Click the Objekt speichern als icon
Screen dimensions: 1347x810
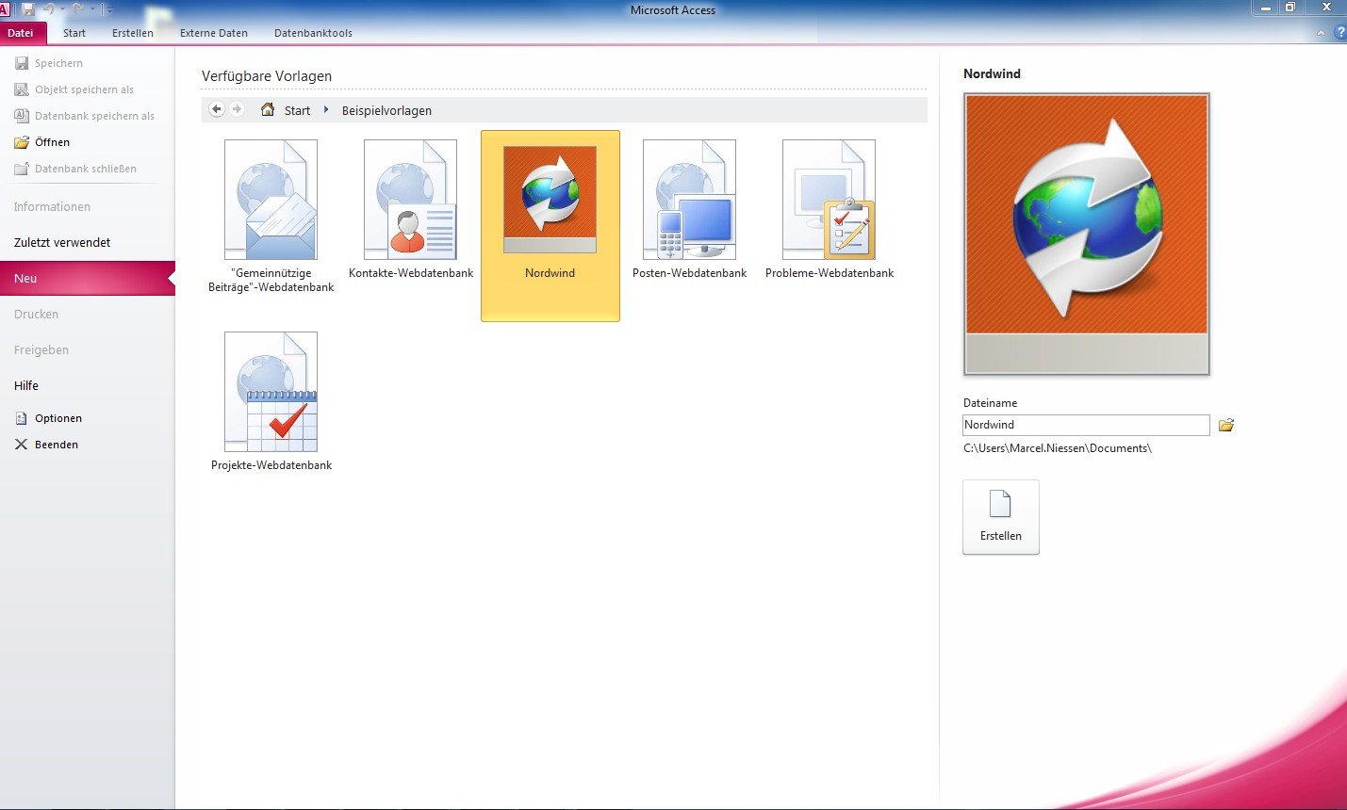22,89
